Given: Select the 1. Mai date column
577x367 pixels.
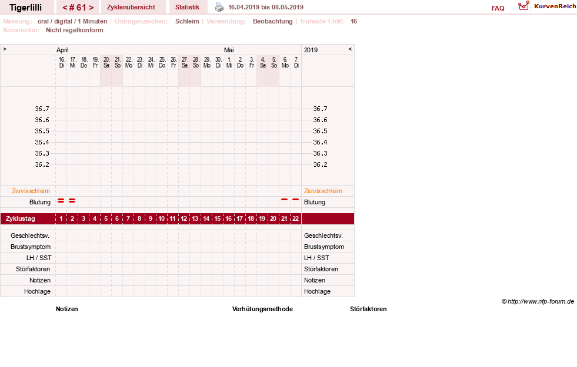Looking at the screenshot, I should coord(229,62).
